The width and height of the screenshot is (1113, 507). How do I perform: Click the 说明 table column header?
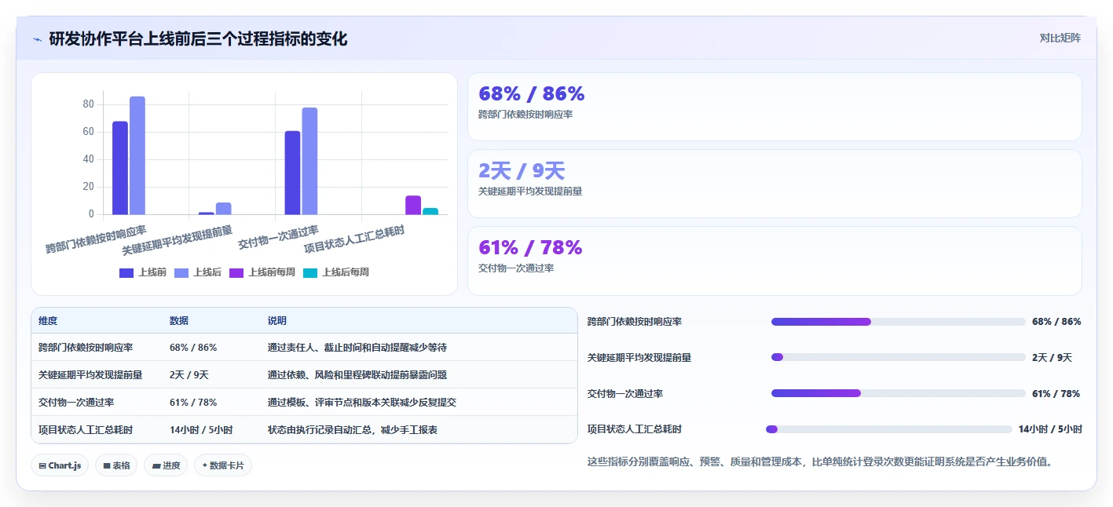click(277, 321)
